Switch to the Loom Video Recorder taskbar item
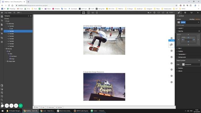This screenshot has height=113, width=201. click(47, 111)
